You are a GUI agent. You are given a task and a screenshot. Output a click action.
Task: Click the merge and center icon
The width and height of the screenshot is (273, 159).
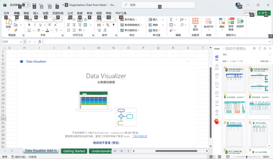tap(85, 25)
